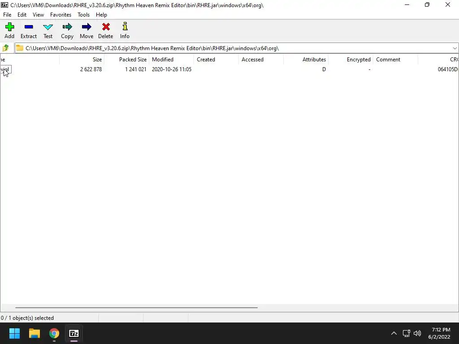The image size is (459, 344).
Task: Click the 7-Zip title bar icon
Action: (4, 4)
